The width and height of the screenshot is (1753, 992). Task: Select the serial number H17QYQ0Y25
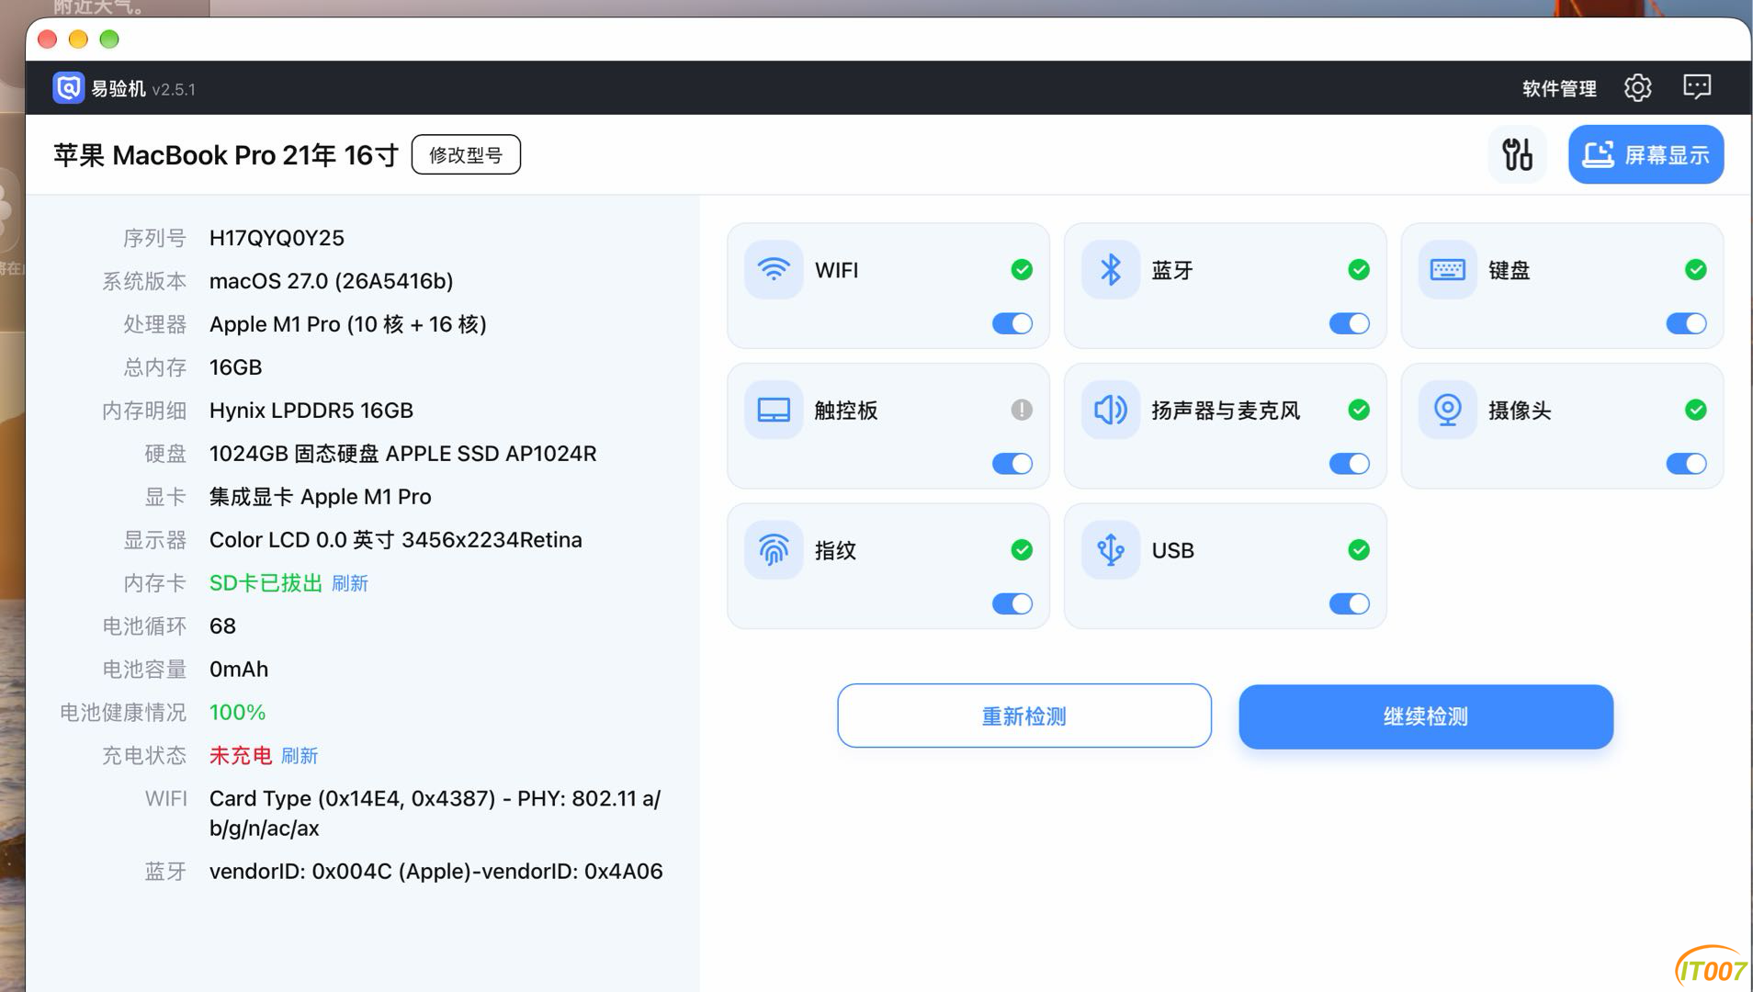click(277, 238)
